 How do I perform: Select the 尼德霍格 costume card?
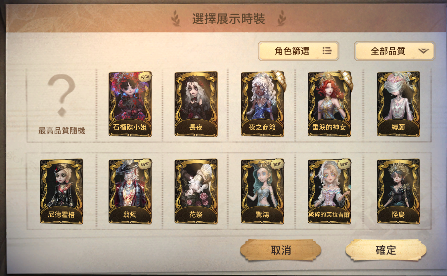(x=62, y=191)
